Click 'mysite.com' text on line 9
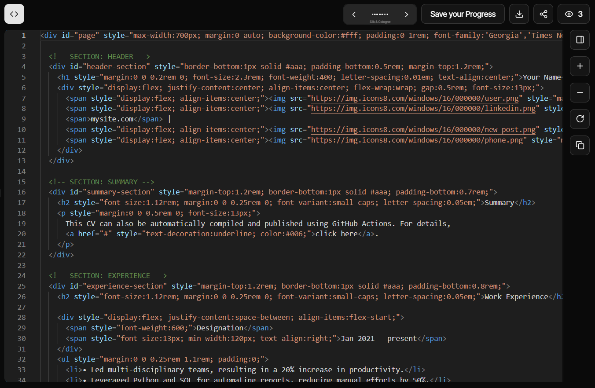This screenshot has width=595, height=388. (x=112, y=119)
